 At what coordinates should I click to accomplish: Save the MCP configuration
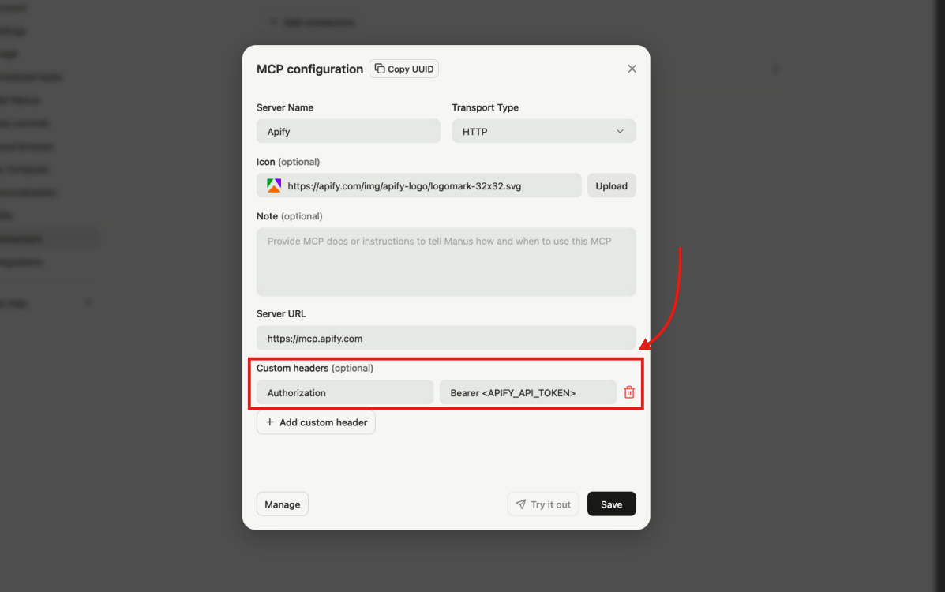(x=611, y=504)
